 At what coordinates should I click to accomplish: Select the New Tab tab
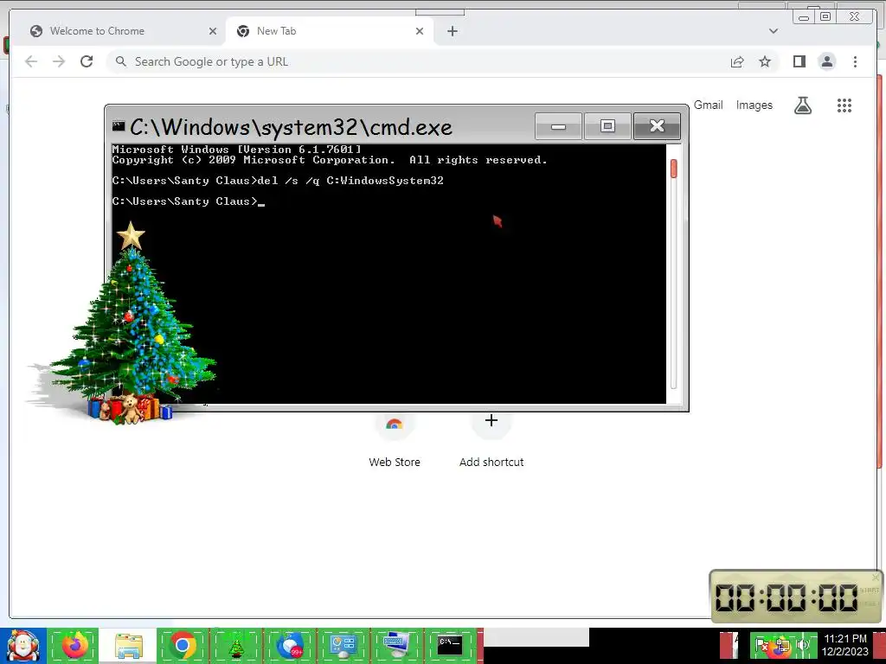pyautogui.click(x=329, y=31)
